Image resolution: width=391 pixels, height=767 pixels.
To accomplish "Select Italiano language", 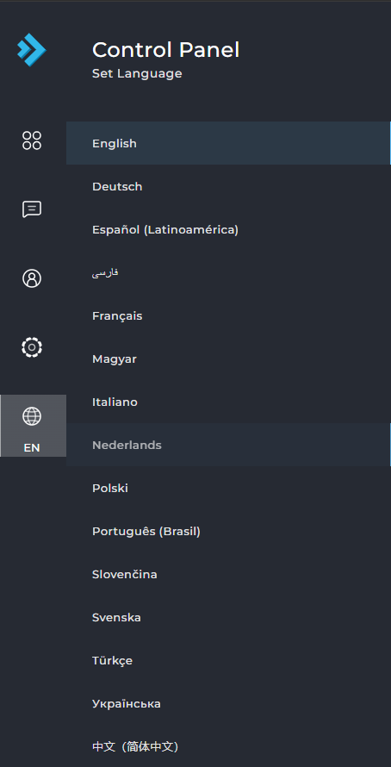I will pyautogui.click(x=228, y=402).
